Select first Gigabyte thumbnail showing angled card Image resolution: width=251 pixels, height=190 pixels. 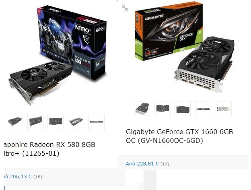tap(142, 109)
